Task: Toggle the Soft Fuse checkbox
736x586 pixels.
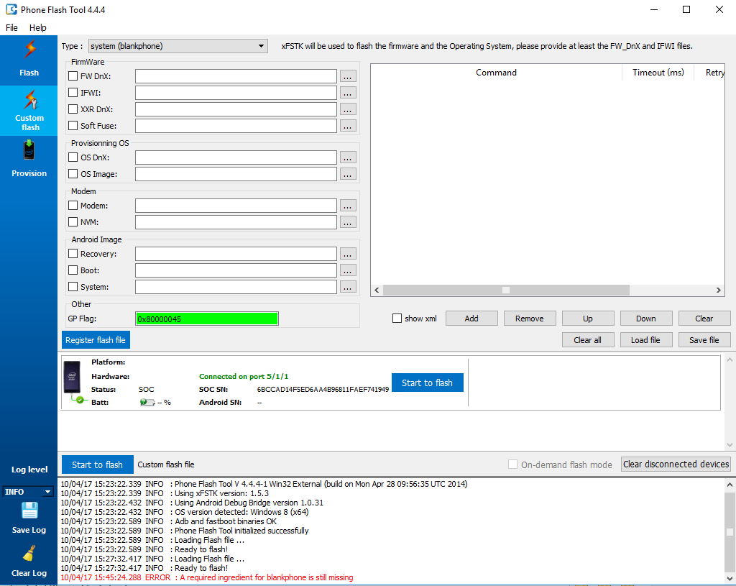Action: click(73, 125)
